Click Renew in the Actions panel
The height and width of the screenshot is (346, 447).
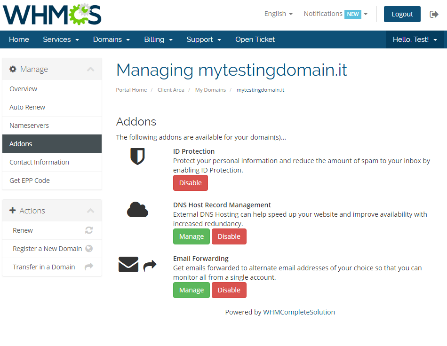52,230
